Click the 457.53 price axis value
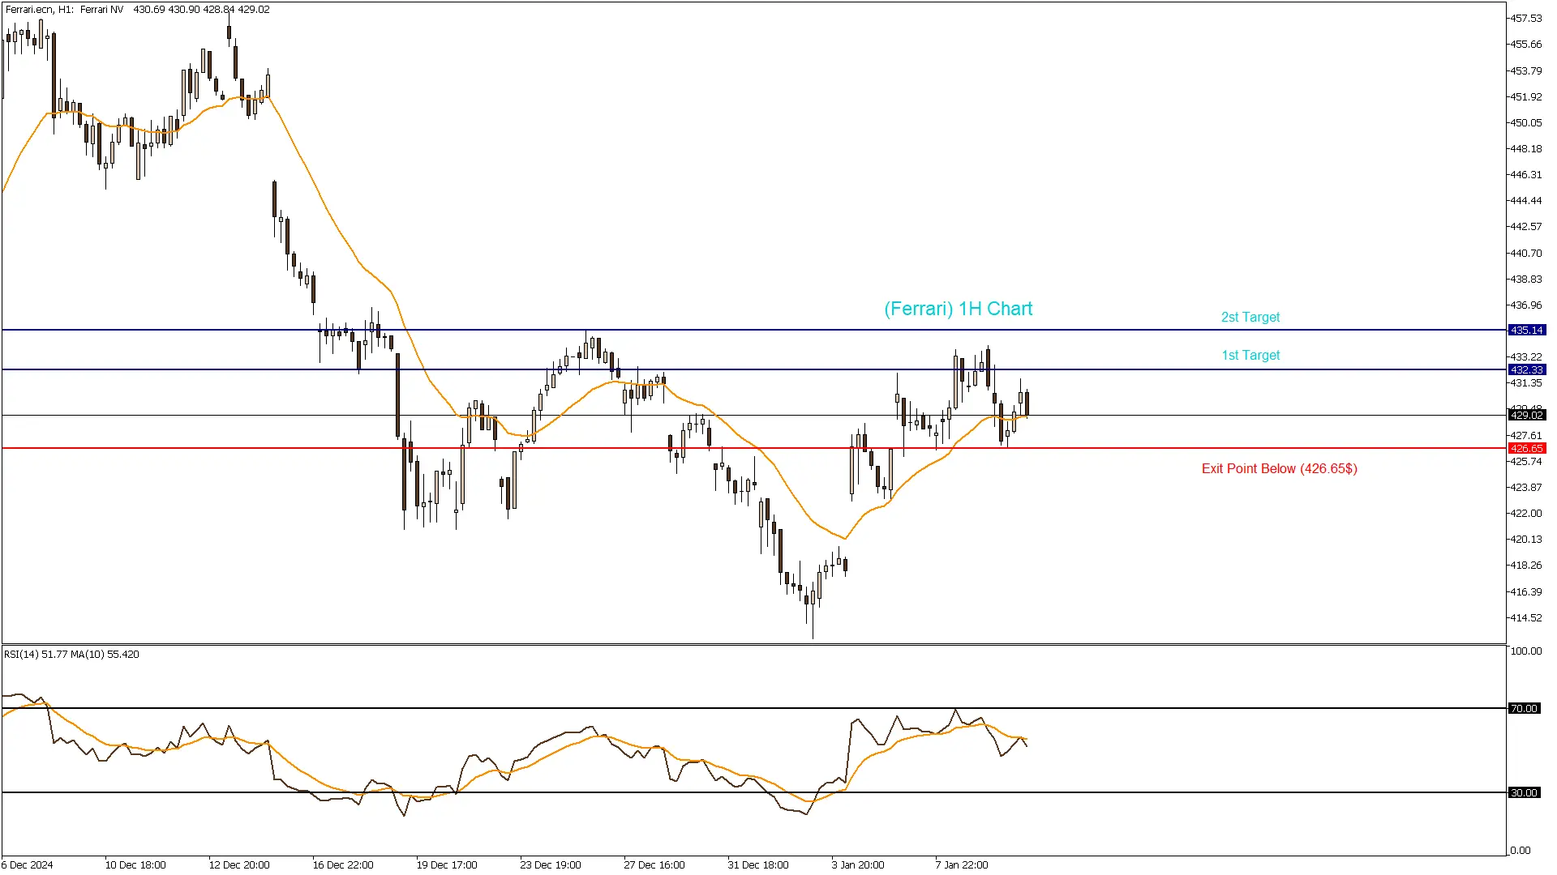This screenshot has width=1557, height=875. pyautogui.click(x=1525, y=19)
